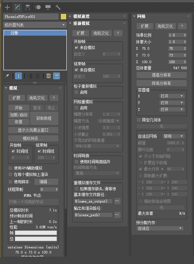Viewport: 194px width, 264px height.
Task: Open 预分配内存 自适应 dropdown
Action: click(160, 228)
